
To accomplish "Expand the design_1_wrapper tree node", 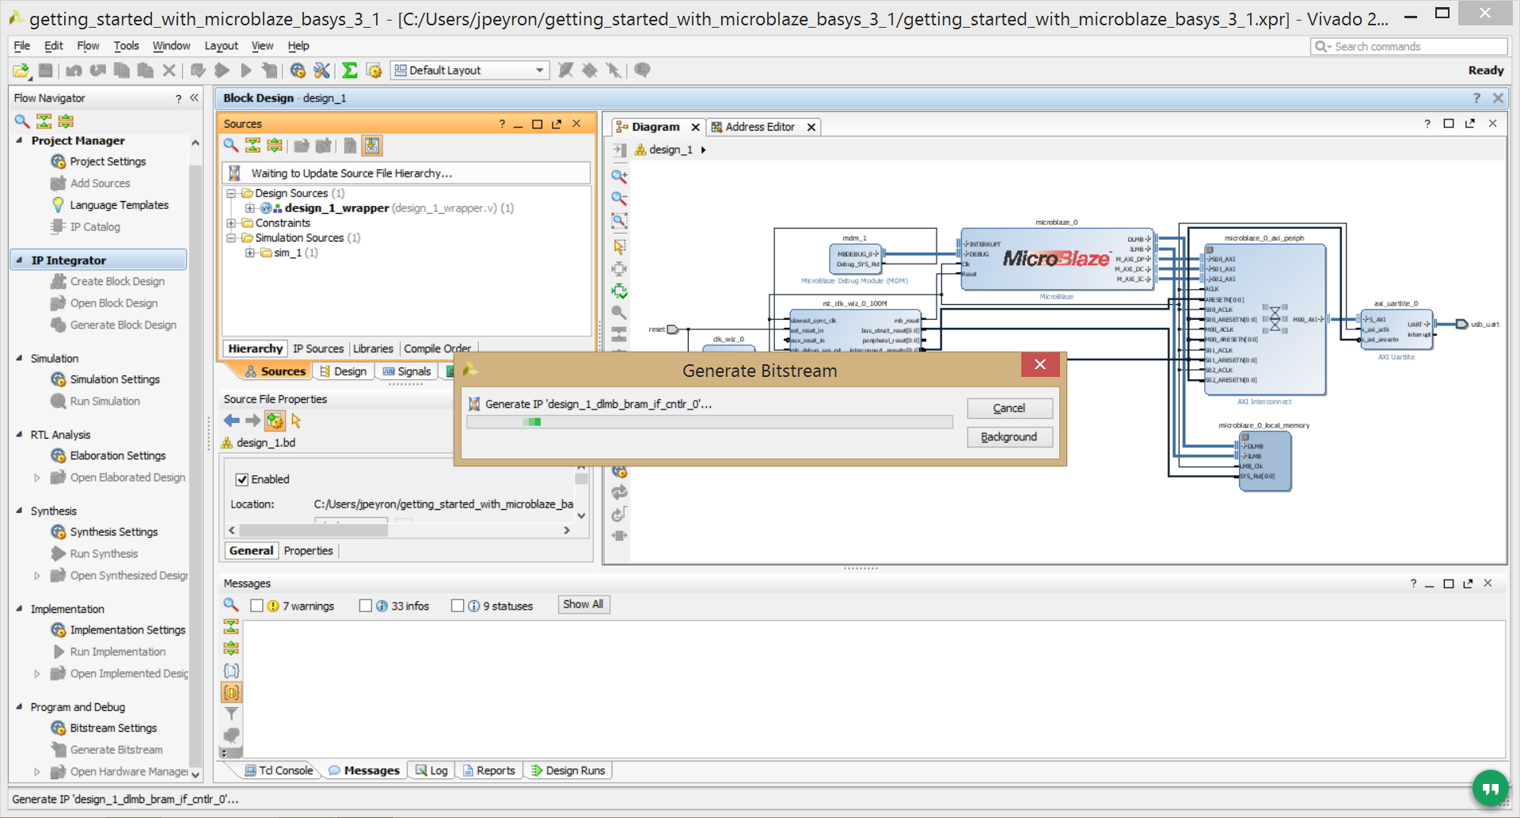I will pos(249,208).
